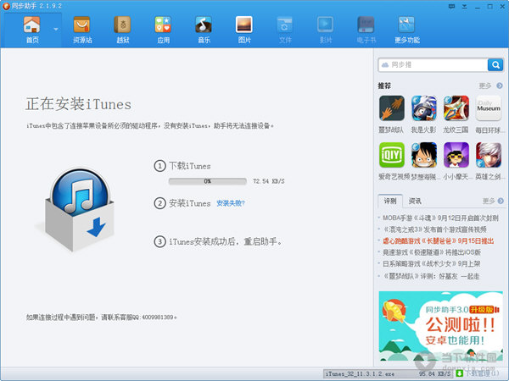
Task: Click 更多 next to 推荐 heading
Action: coord(485,86)
